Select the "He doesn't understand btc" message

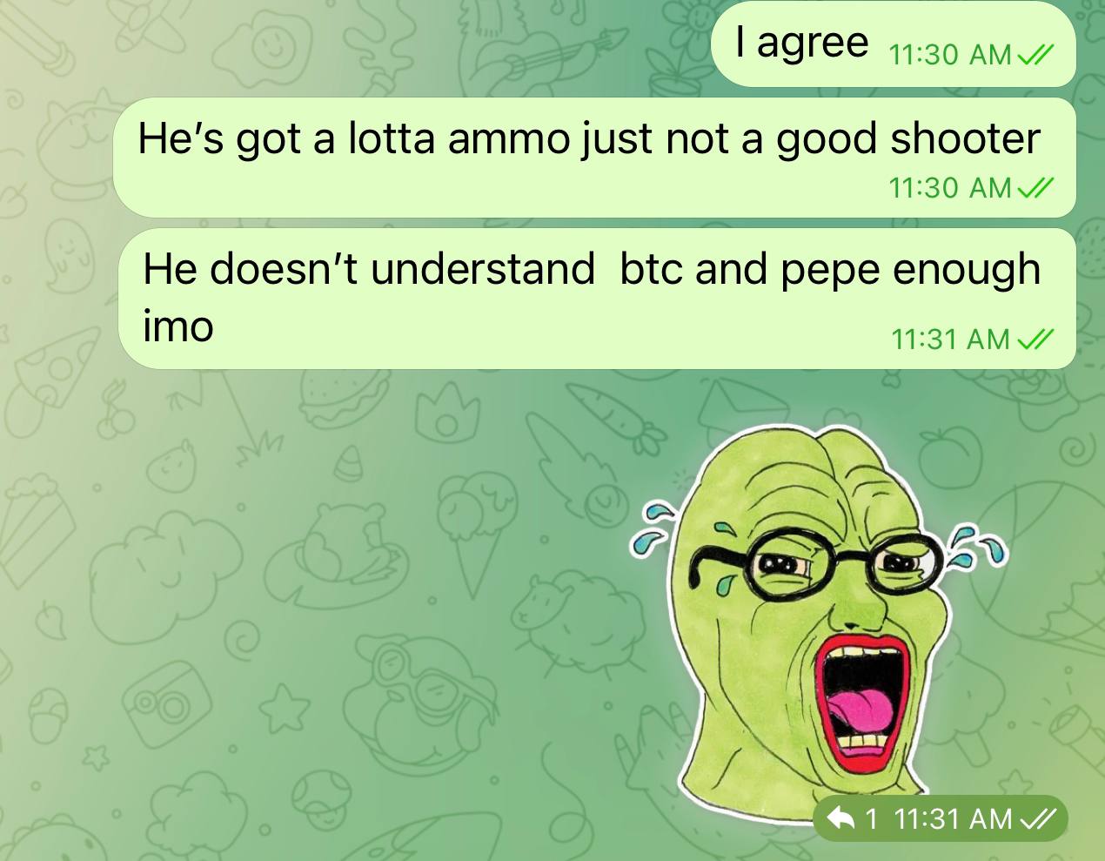[598, 299]
